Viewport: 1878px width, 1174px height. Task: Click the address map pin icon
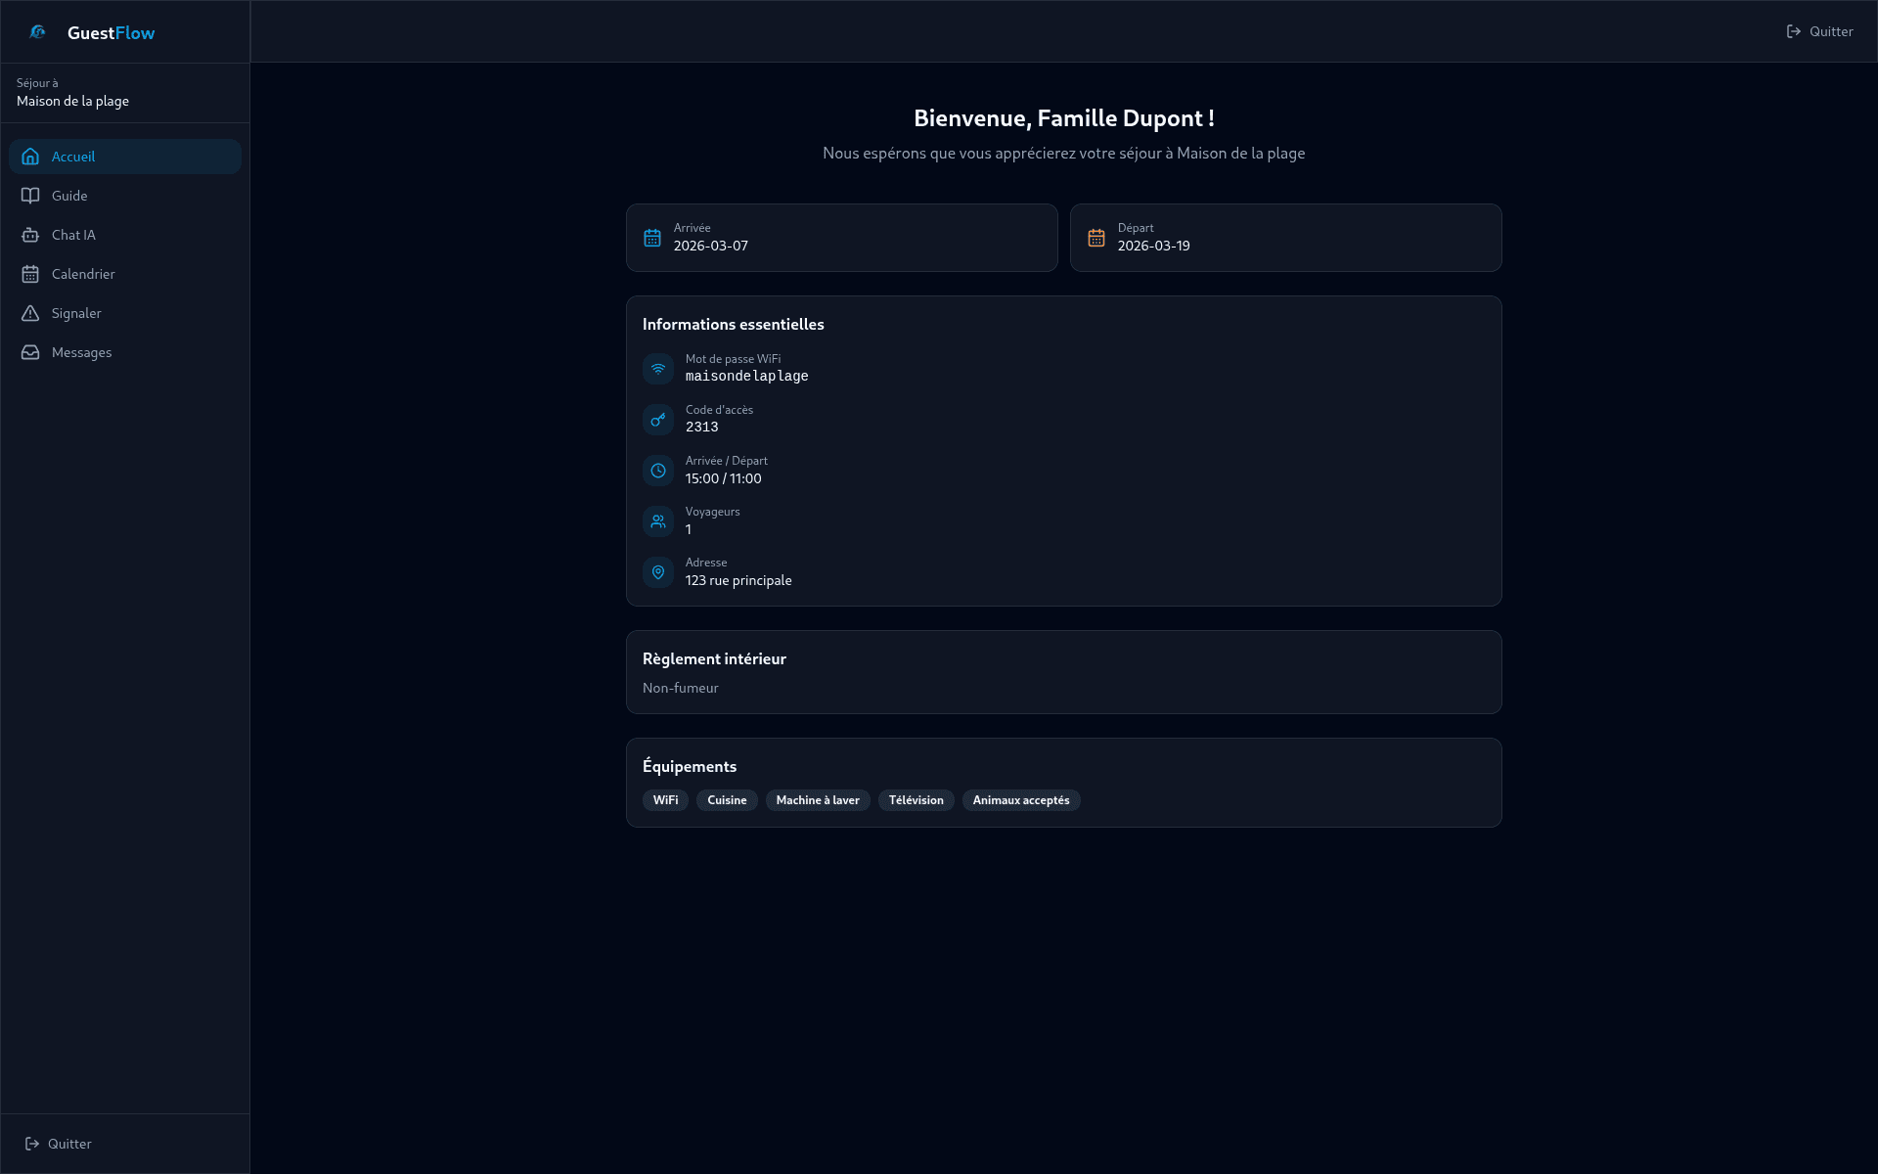(x=658, y=572)
